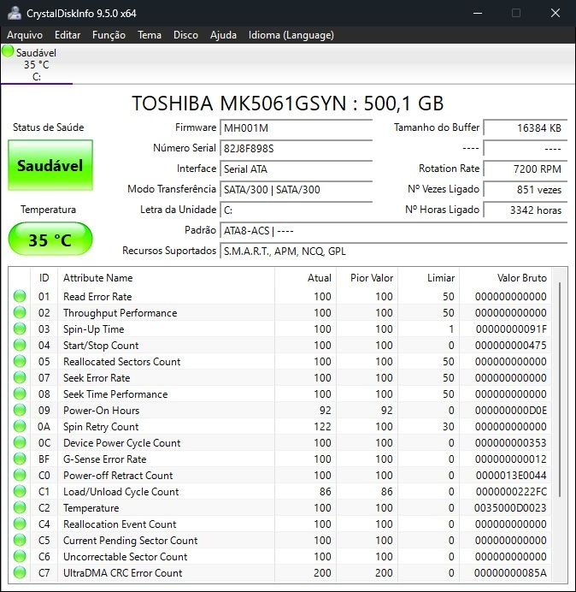The height and width of the screenshot is (592, 576).
Task: Open the Editar menu
Action: (x=68, y=35)
